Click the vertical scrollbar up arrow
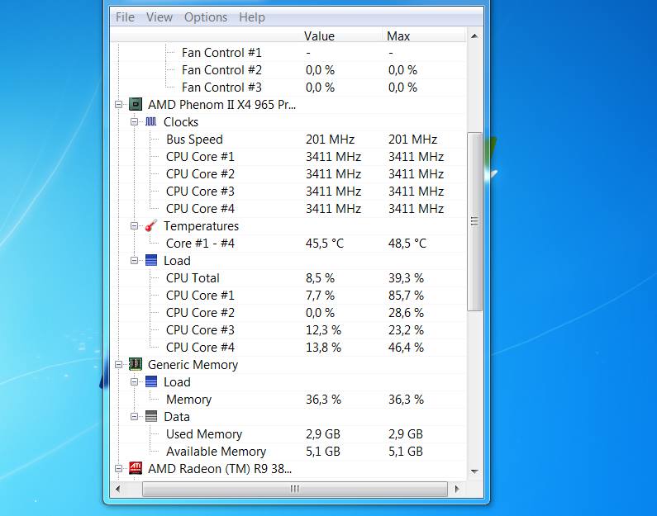Image resolution: width=657 pixels, height=516 pixels. click(x=474, y=36)
